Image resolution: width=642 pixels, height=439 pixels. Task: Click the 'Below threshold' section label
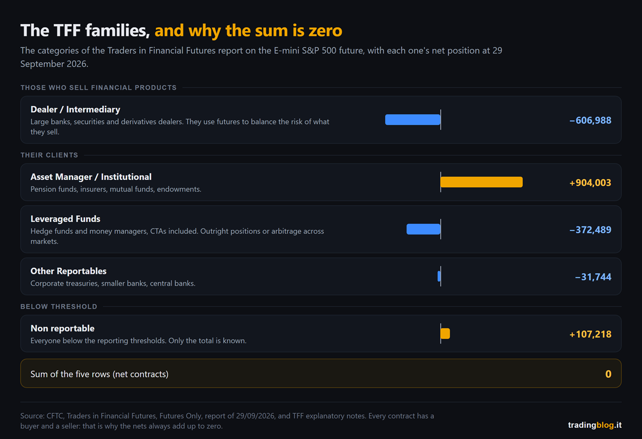(59, 306)
